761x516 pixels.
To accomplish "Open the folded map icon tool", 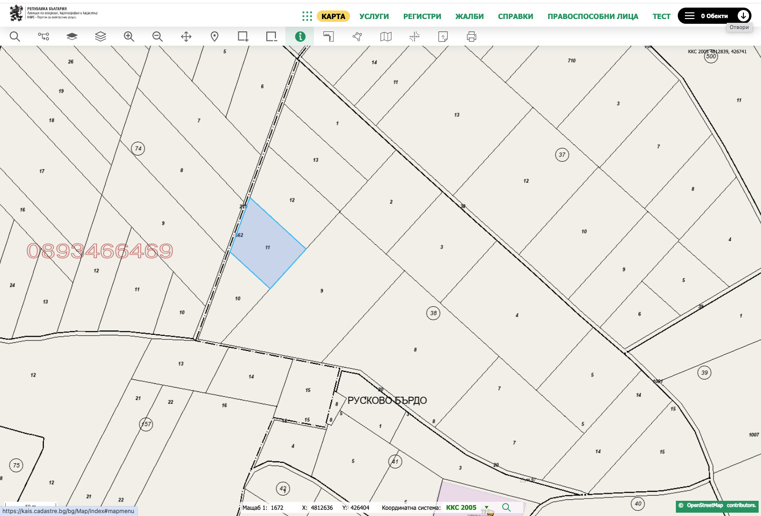I will (x=386, y=37).
